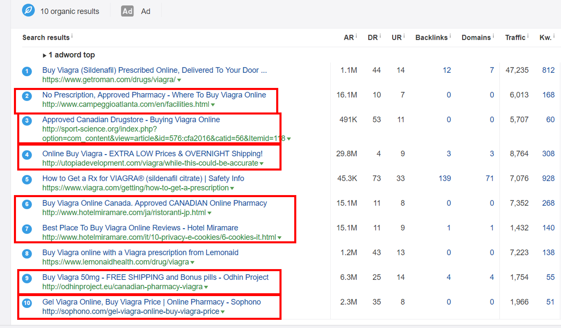The width and height of the screenshot is (561, 328).
Task: Click the info icon beside DR header
Action: pyautogui.click(x=380, y=36)
